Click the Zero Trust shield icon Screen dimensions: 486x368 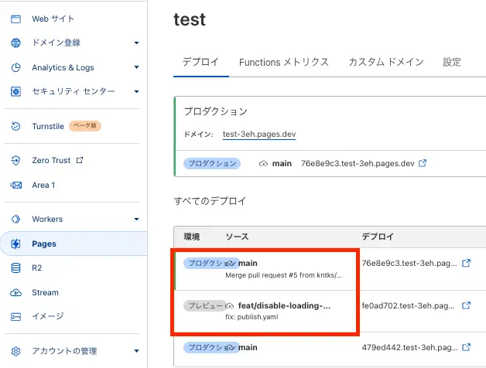pos(15,161)
